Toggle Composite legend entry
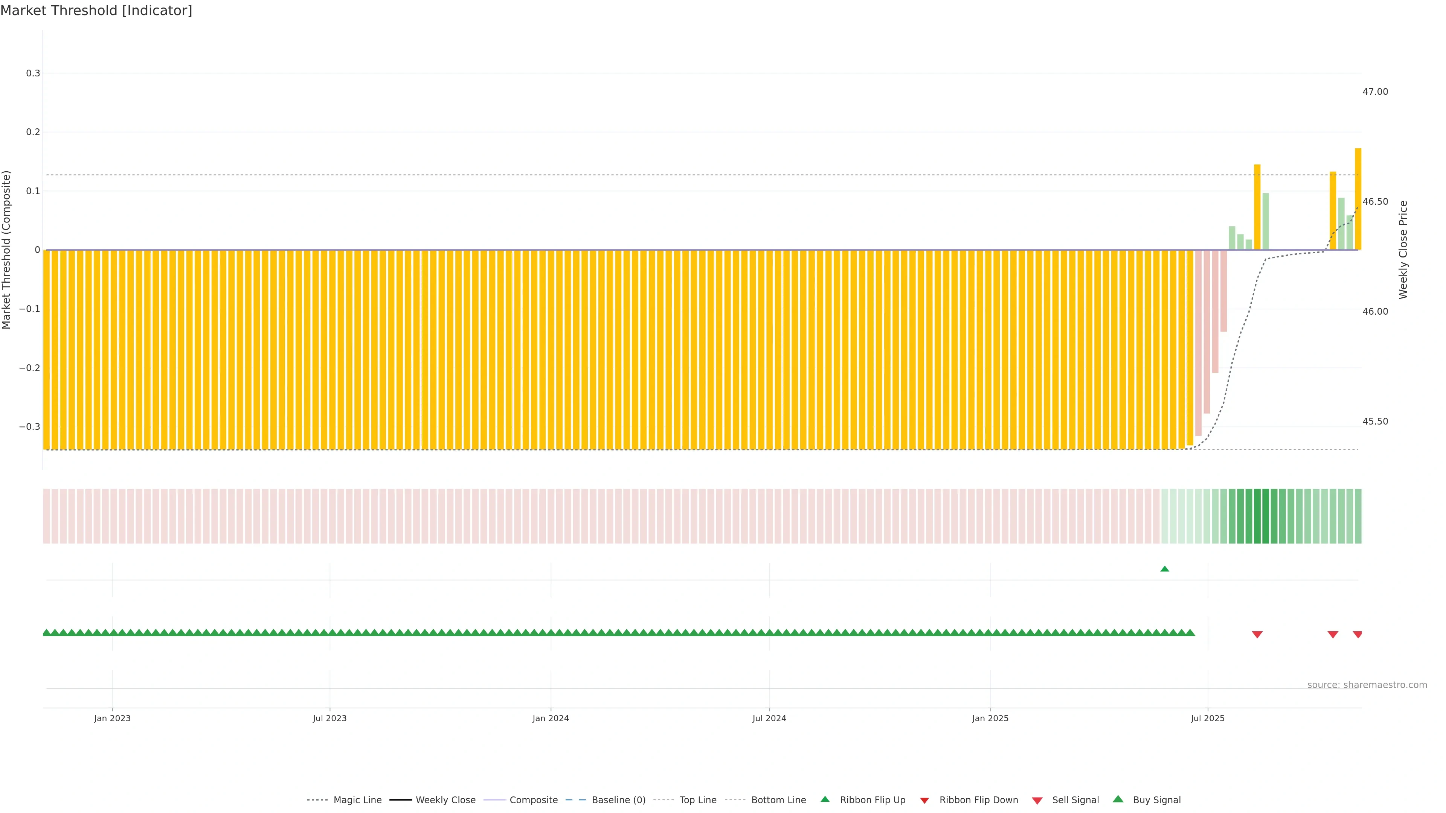This screenshot has height=813, width=1446. pyautogui.click(x=533, y=799)
